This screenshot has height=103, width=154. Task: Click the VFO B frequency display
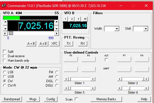tap(75, 26)
